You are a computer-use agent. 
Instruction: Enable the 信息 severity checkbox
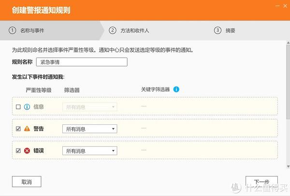coord(18,107)
